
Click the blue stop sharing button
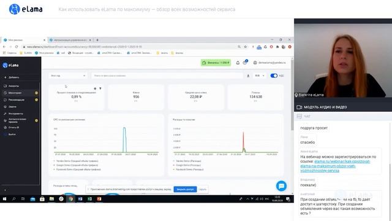pyautogui.click(x=185, y=190)
